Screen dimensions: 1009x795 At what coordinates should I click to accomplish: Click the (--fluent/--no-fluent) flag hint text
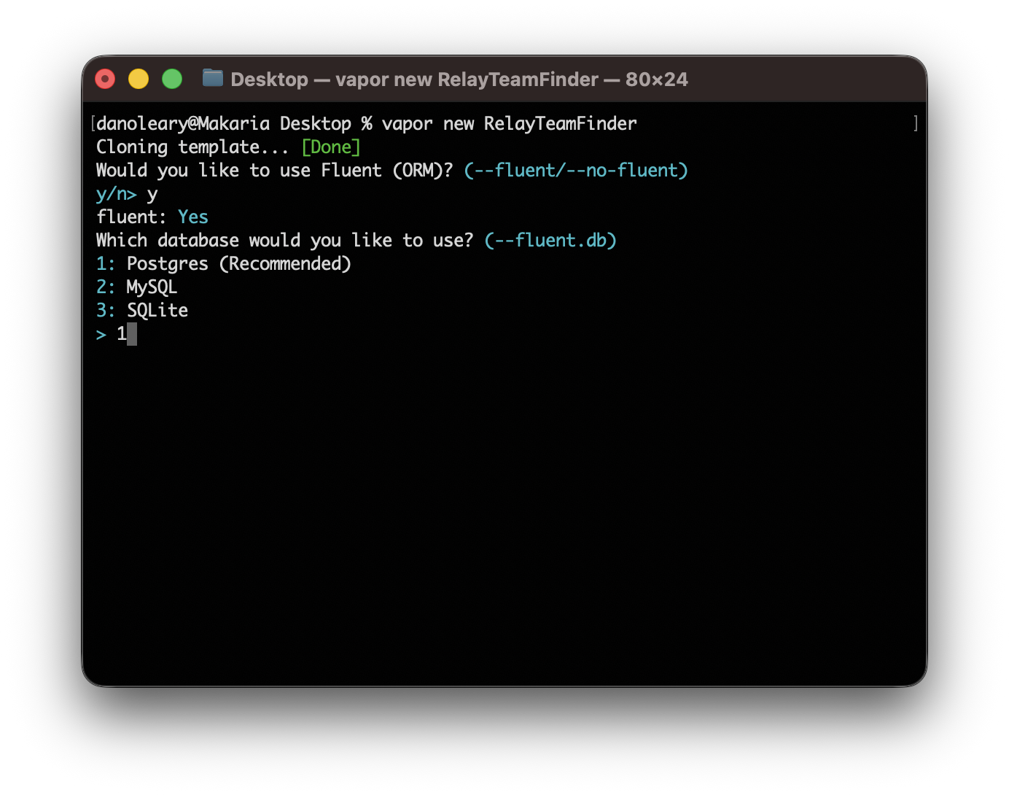point(576,170)
